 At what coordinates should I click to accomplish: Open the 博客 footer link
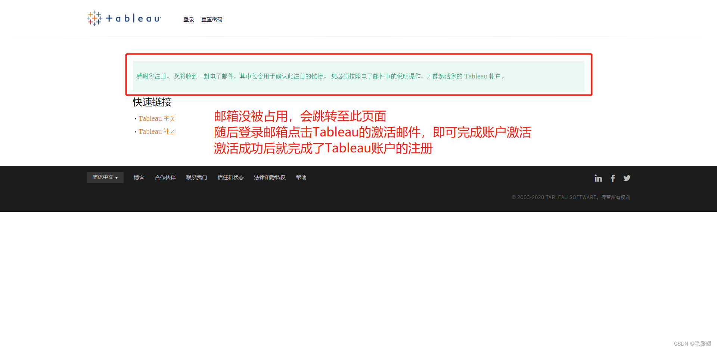[x=139, y=177]
